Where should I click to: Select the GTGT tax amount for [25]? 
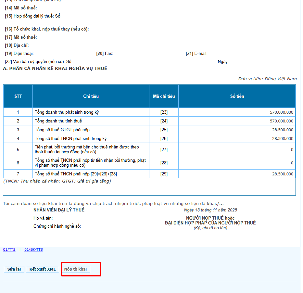coord(283,130)
